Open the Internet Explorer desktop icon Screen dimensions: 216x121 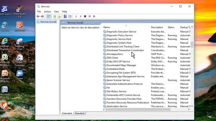click(5, 44)
